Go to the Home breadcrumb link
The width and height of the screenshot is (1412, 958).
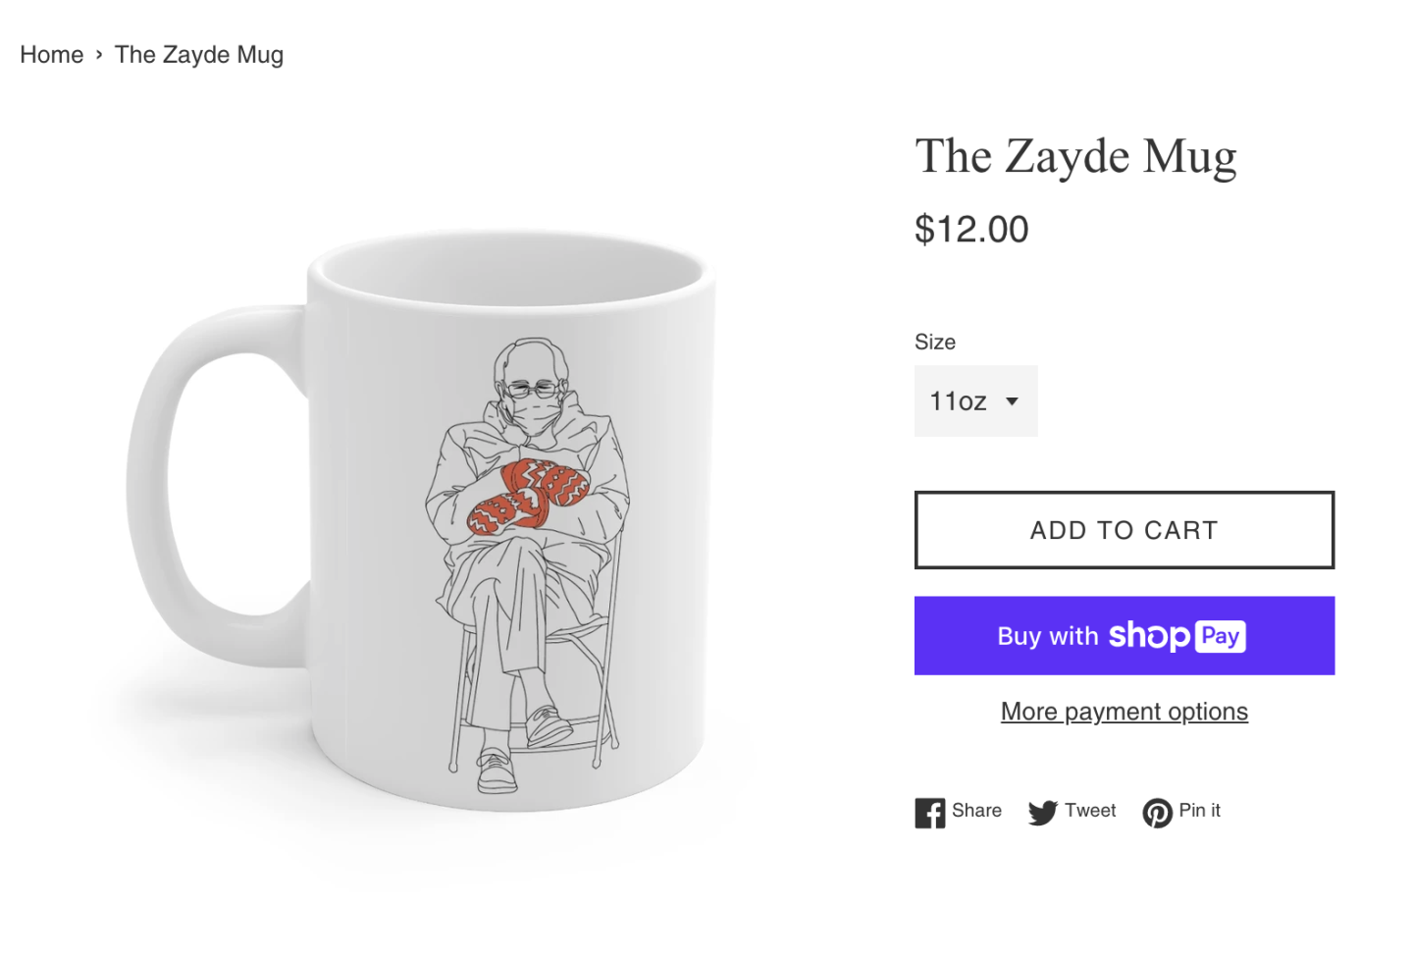click(x=52, y=55)
